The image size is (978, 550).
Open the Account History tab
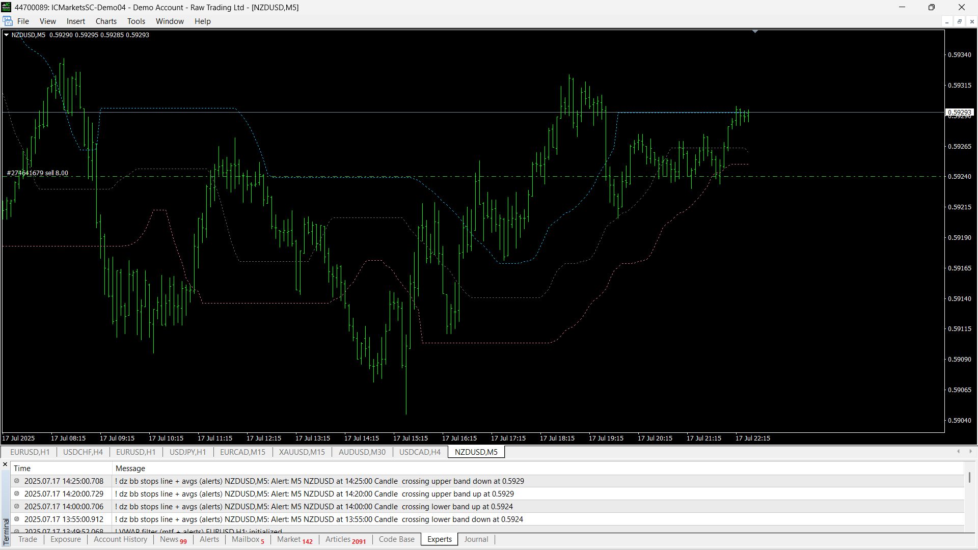120,539
